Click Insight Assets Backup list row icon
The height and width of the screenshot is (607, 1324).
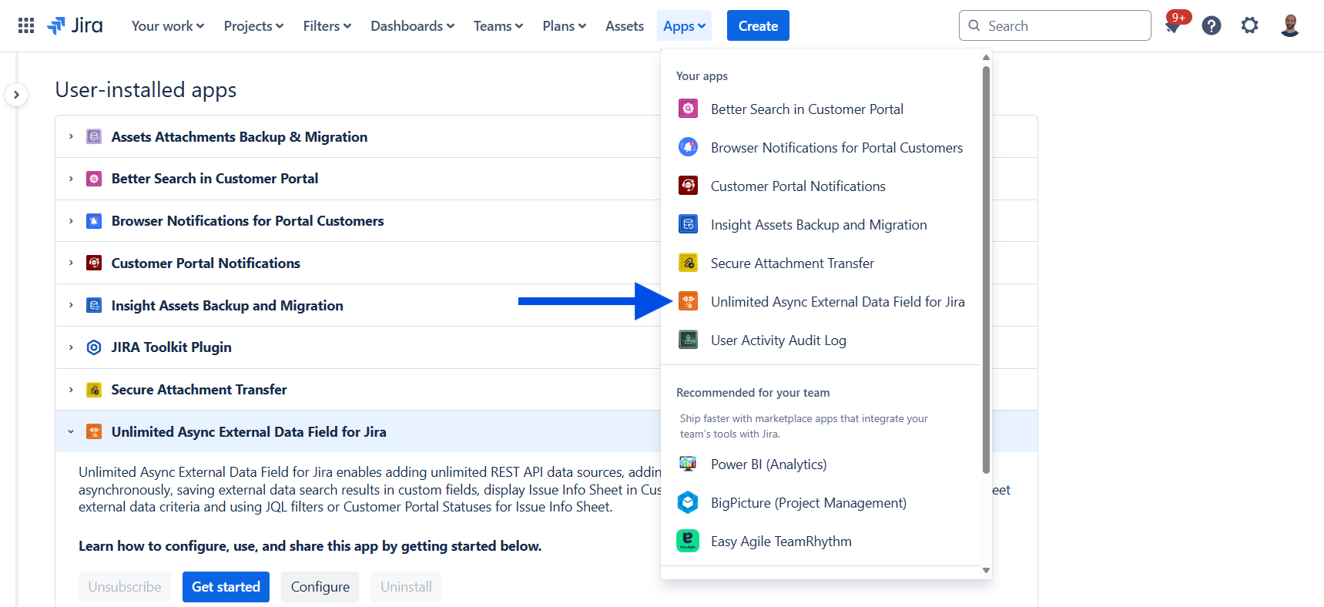point(94,305)
